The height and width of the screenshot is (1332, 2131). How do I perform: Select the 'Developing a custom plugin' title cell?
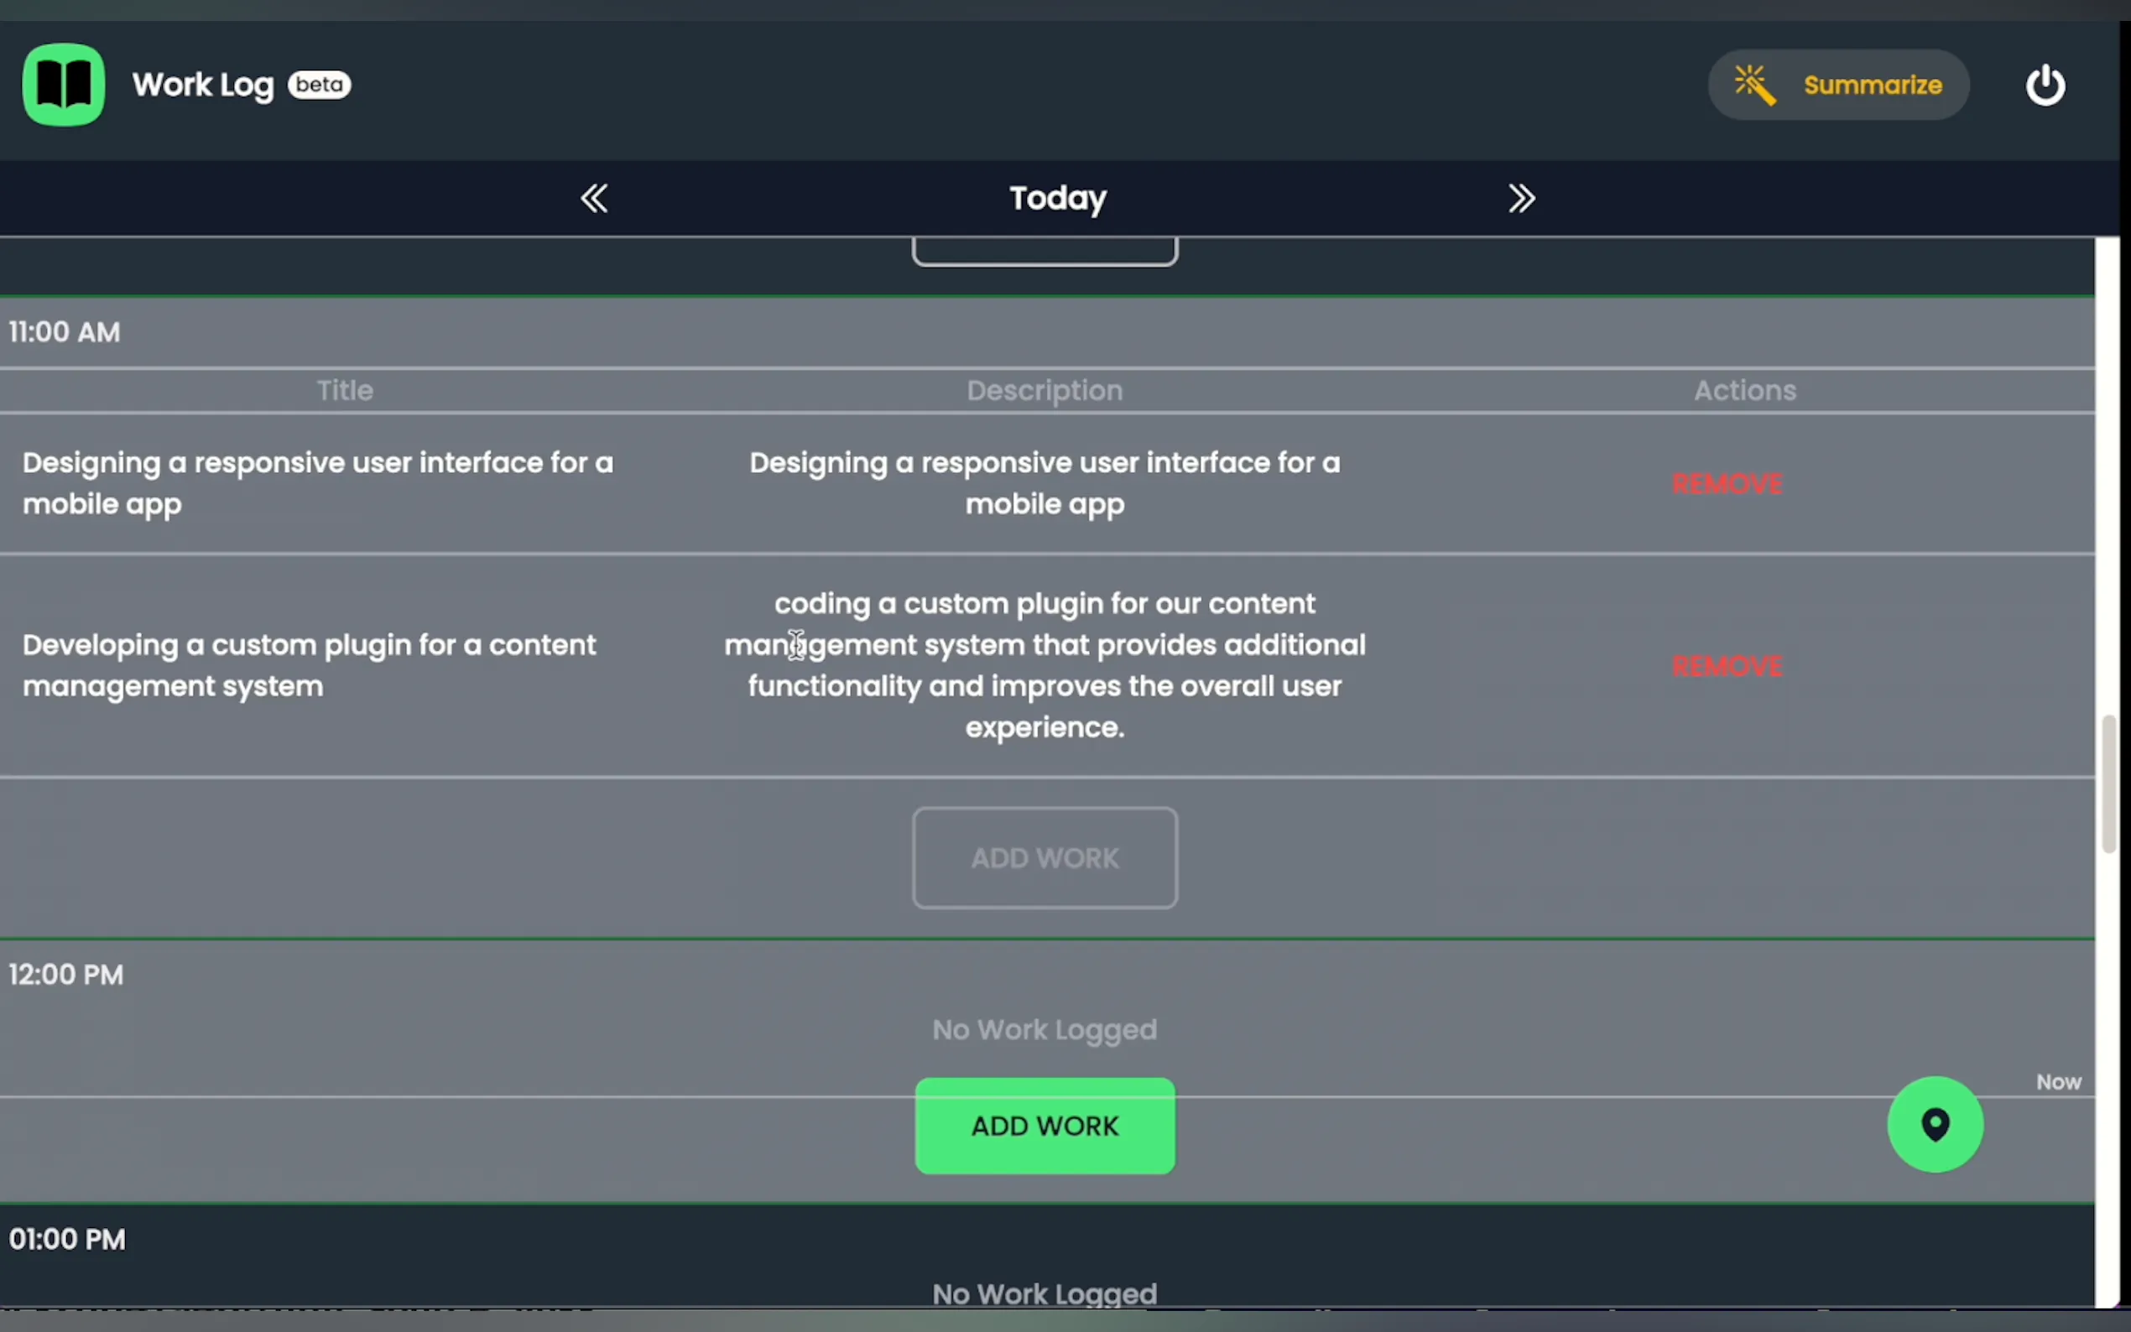point(309,665)
